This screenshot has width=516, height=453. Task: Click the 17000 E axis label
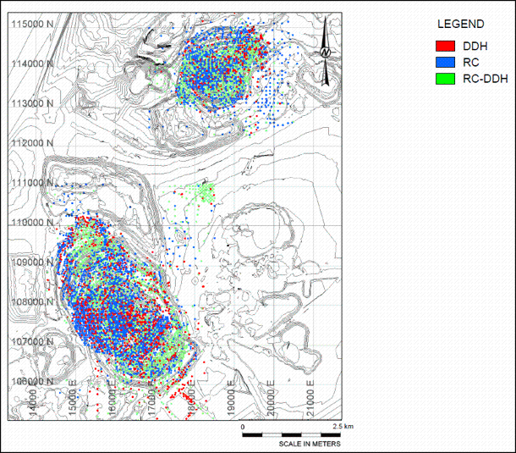tap(151, 398)
